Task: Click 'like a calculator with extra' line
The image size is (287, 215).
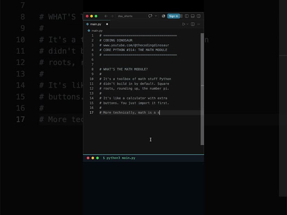Action: (x=133, y=98)
